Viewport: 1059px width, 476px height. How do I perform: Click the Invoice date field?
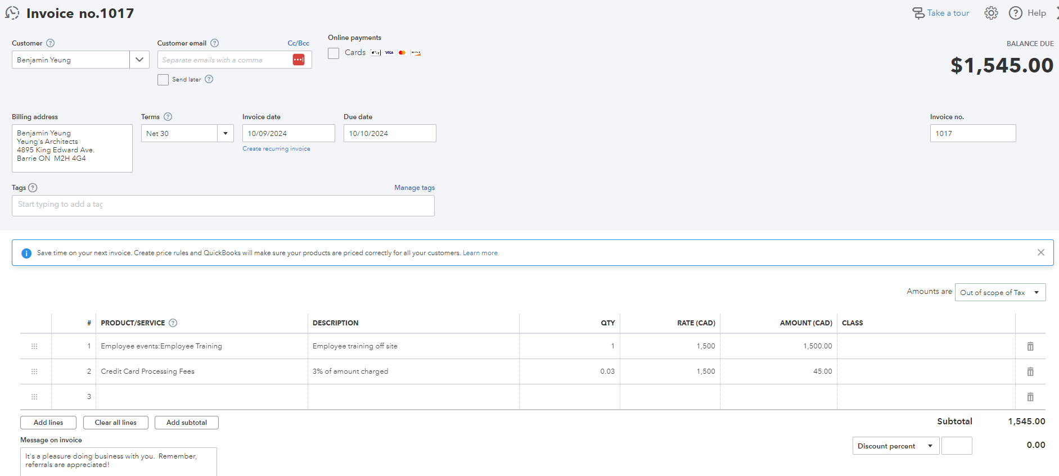[x=289, y=133]
